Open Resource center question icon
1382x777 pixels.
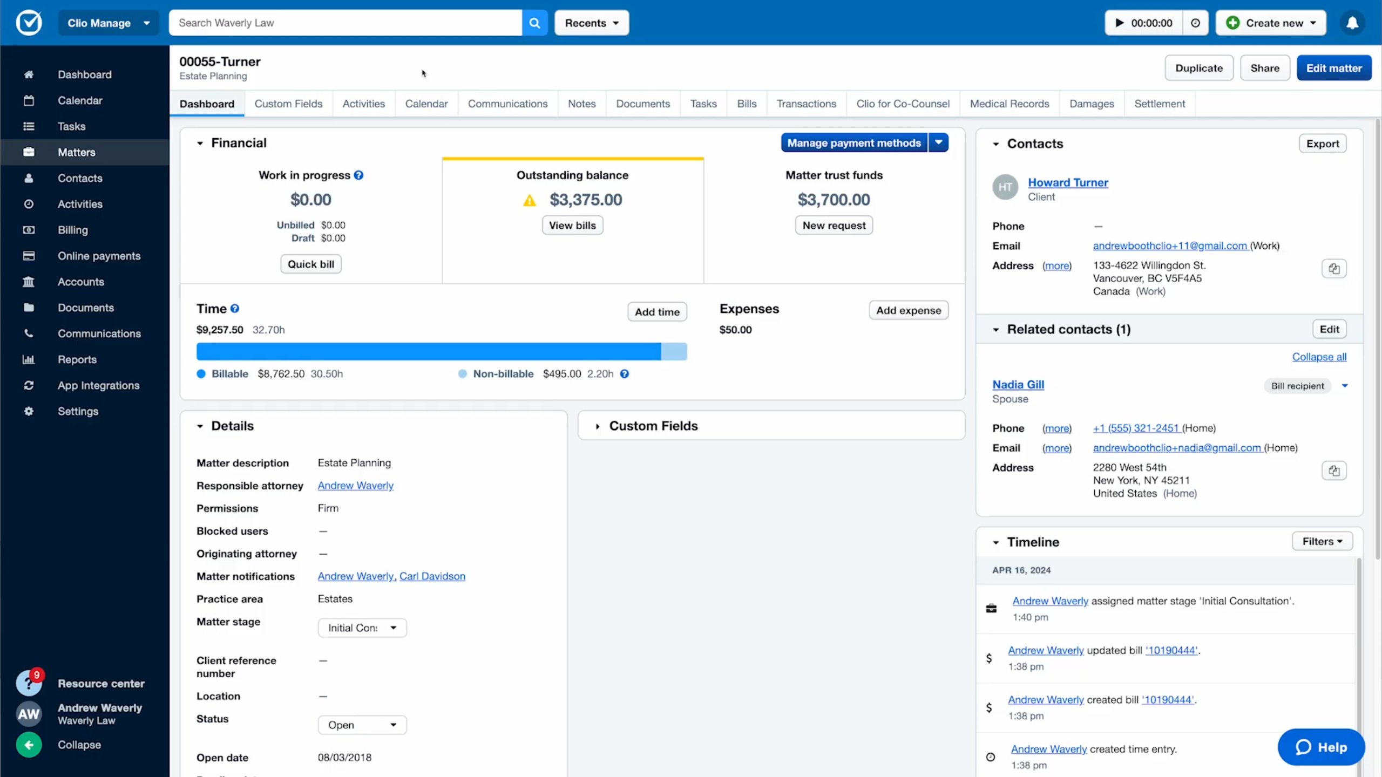point(29,683)
